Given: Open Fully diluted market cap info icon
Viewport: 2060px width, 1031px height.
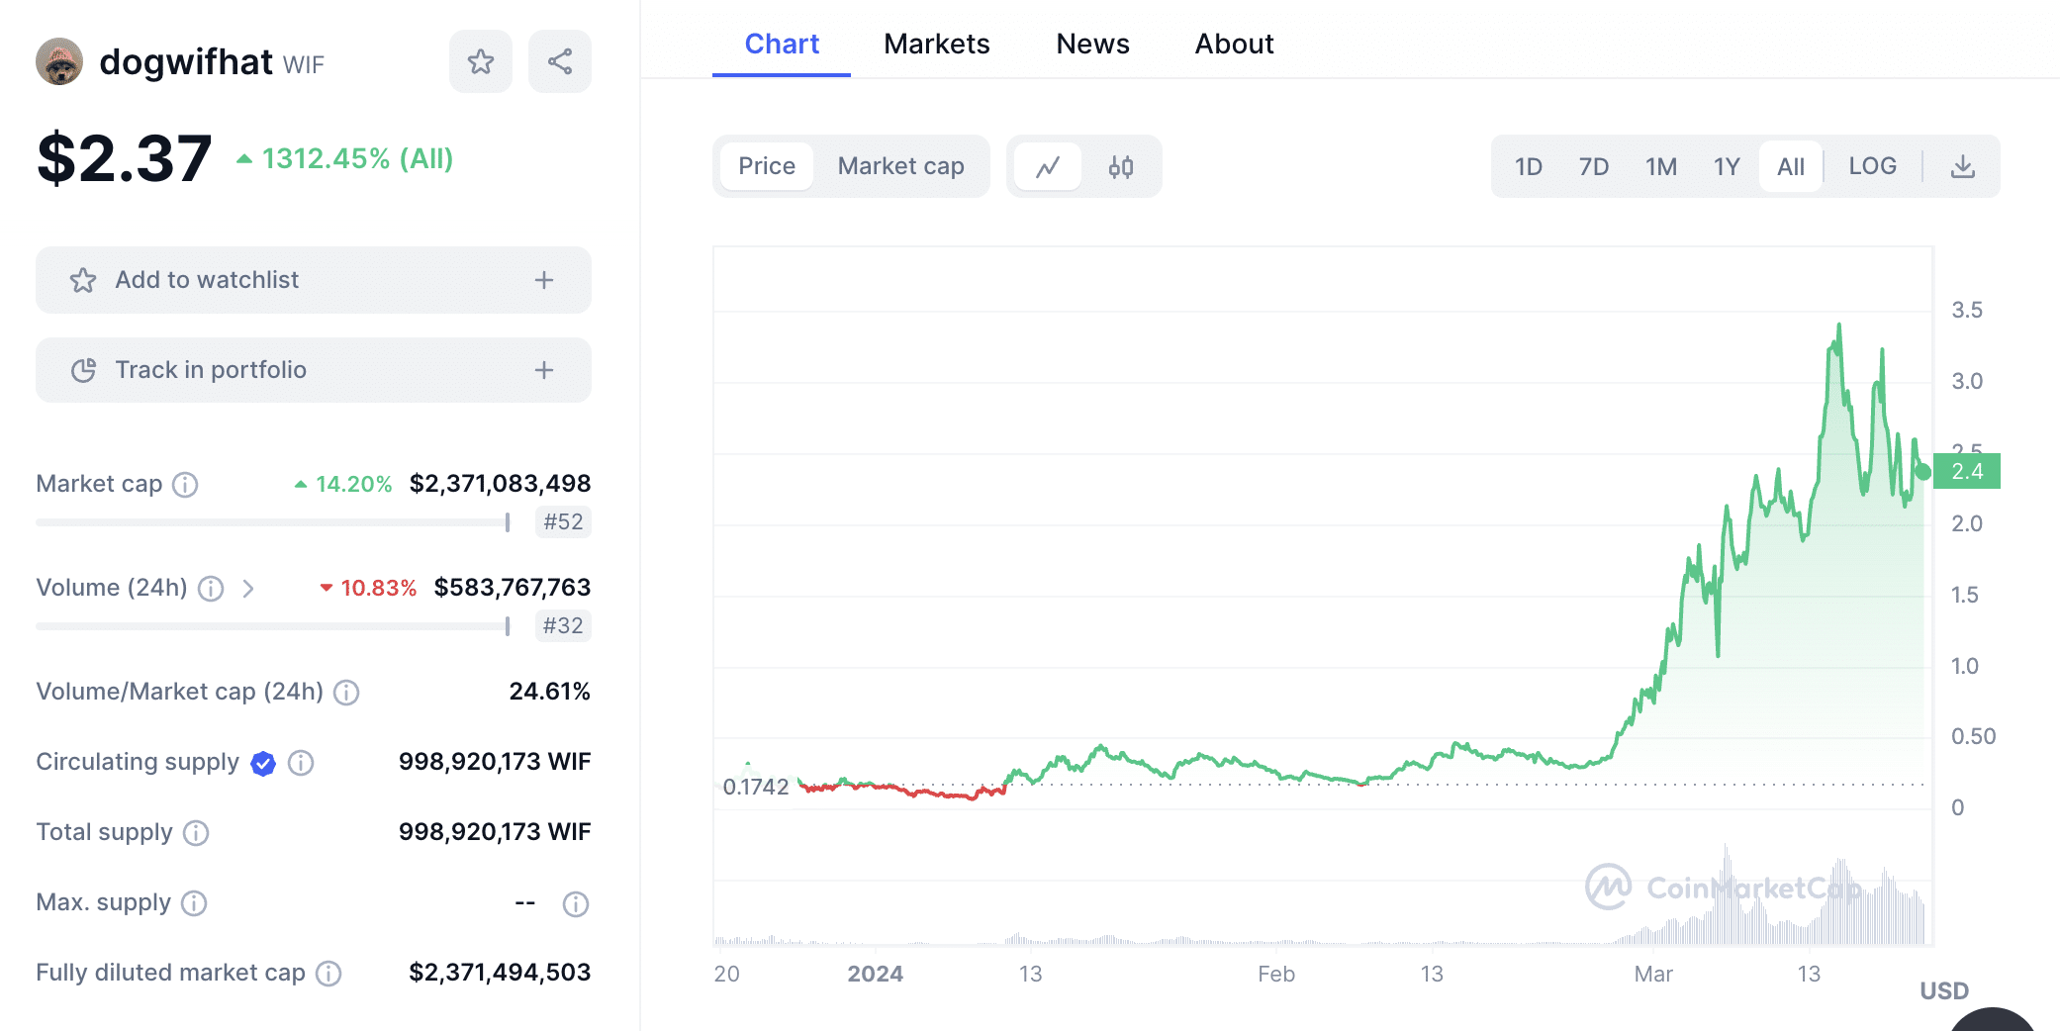Looking at the screenshot, I should (x=328, y=974).
